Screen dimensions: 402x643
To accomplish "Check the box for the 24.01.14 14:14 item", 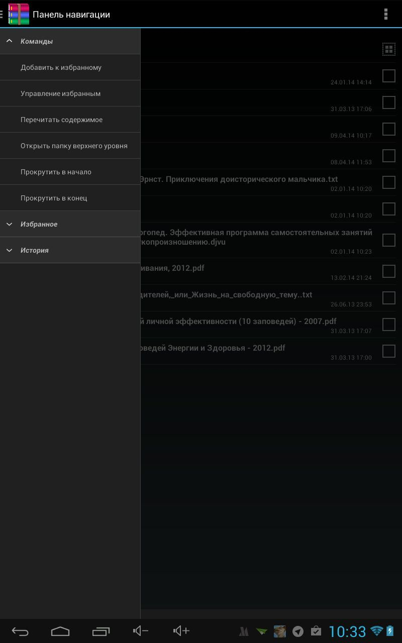I will click(x=389, y=76).
